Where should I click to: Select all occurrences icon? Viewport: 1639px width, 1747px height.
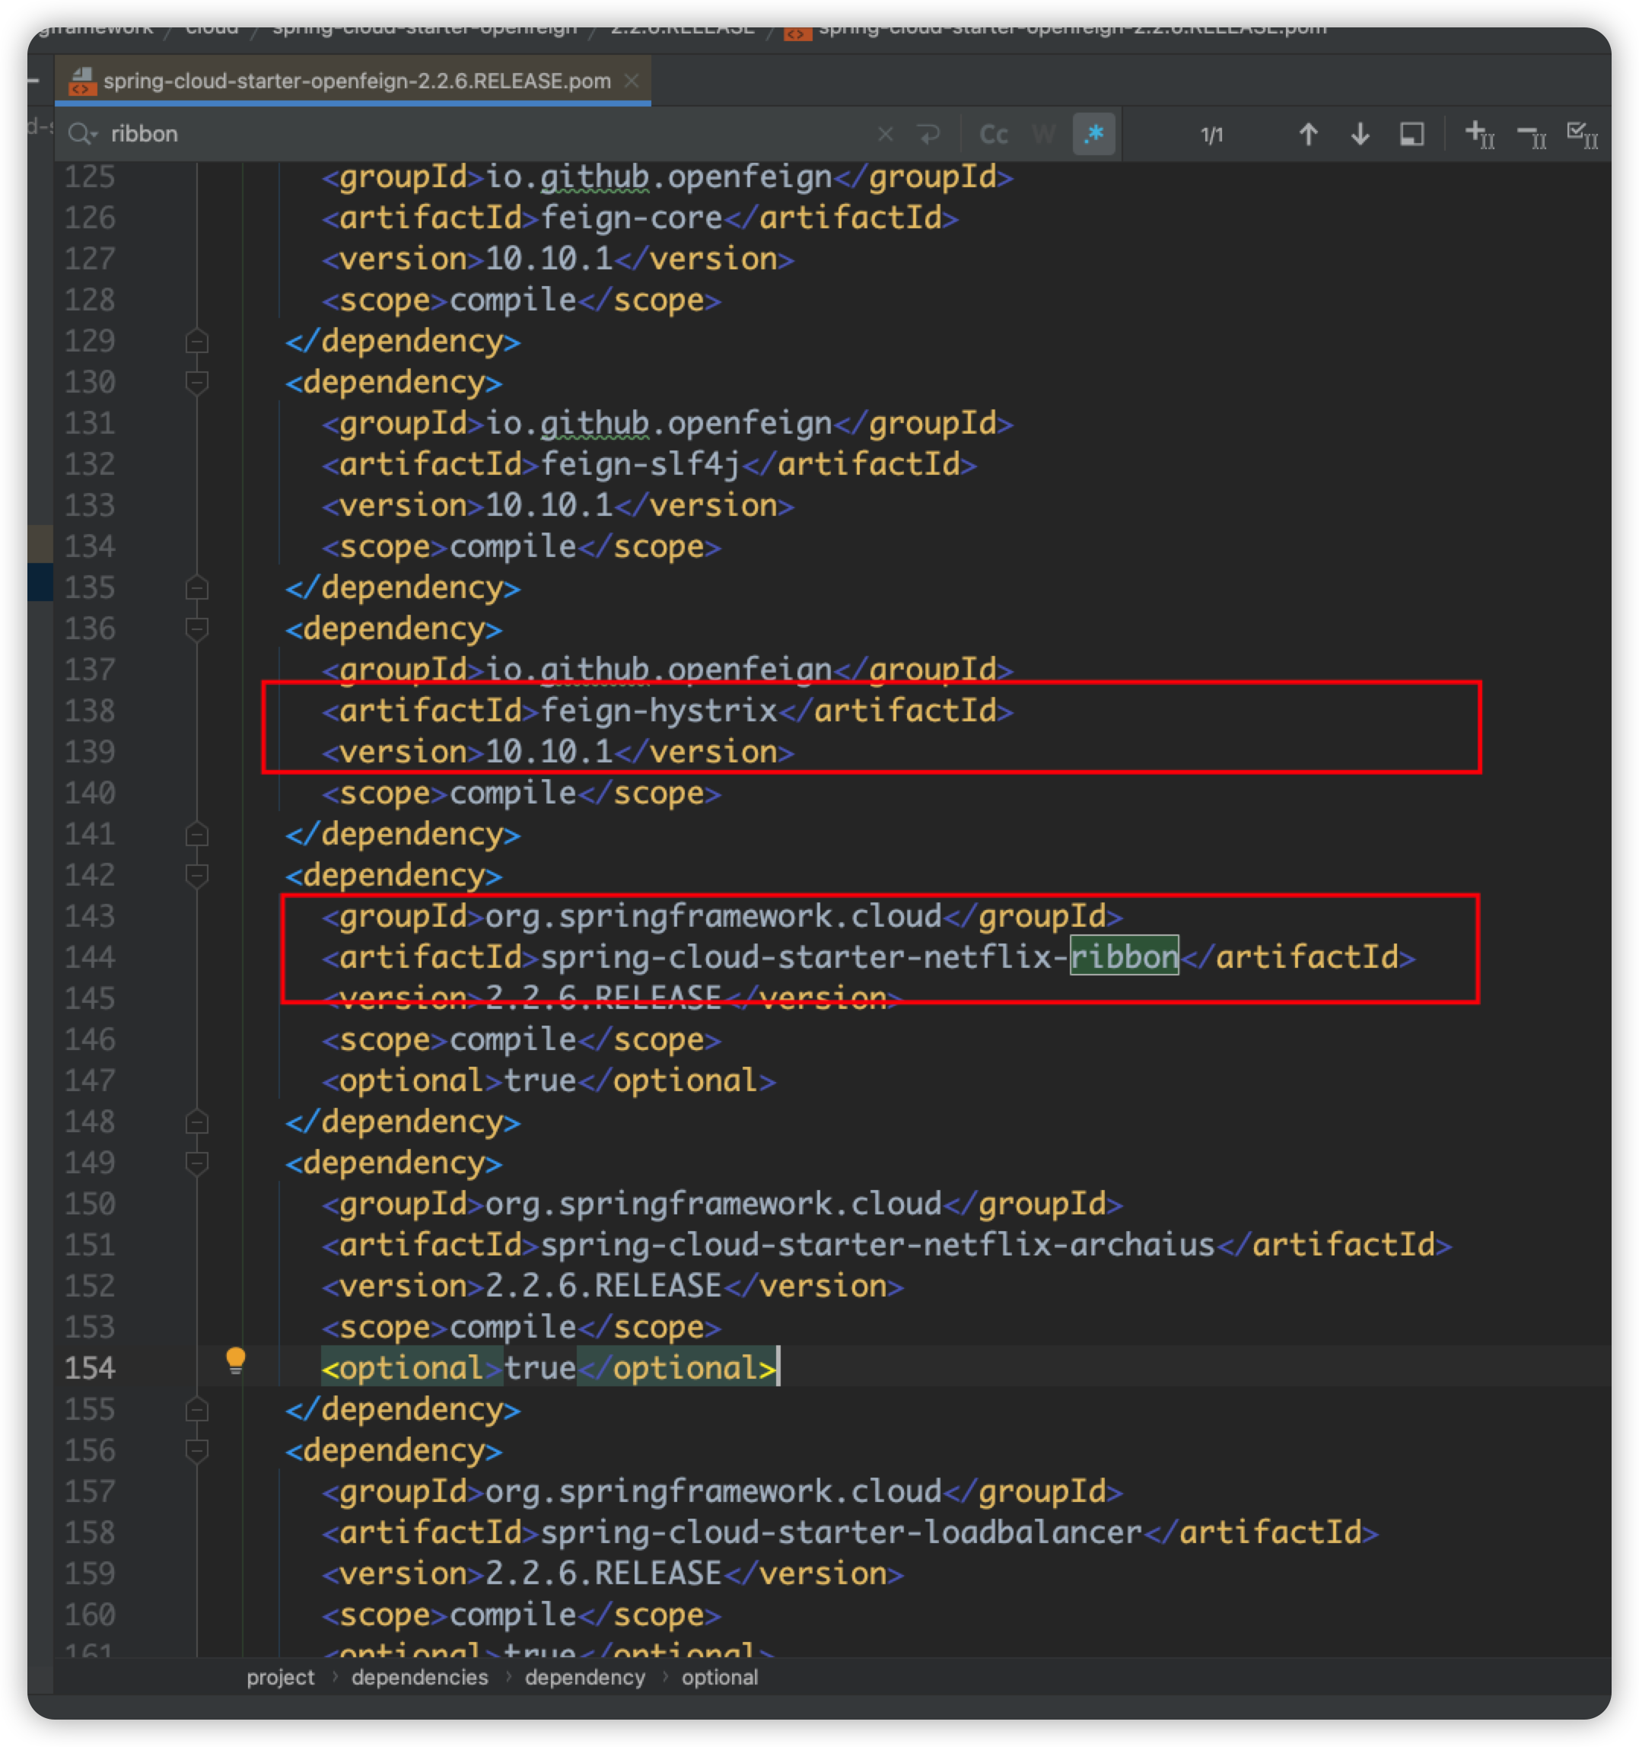(1582, 135)
